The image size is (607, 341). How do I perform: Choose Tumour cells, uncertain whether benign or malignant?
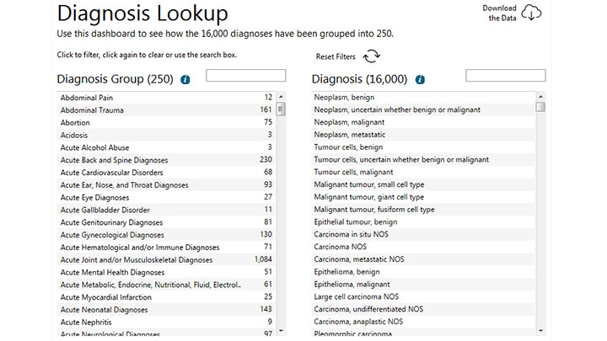pos(423,159)
